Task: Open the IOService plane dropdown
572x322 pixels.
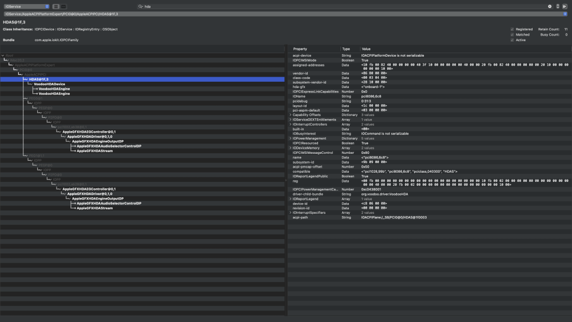Action: pos(27,6)
